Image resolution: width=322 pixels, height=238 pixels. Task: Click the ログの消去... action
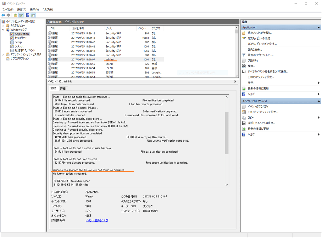(255, 49)
